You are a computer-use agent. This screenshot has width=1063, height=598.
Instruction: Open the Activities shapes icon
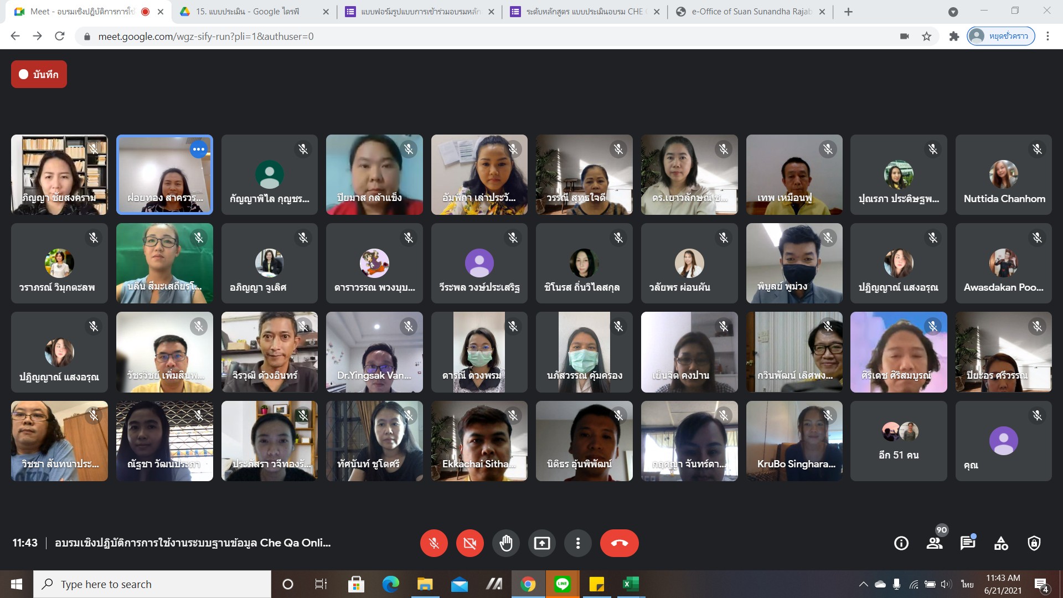[x=1001, y=543]
